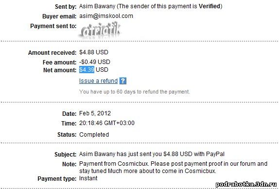Click the sender name Asim Bawany

pos(97,6)
